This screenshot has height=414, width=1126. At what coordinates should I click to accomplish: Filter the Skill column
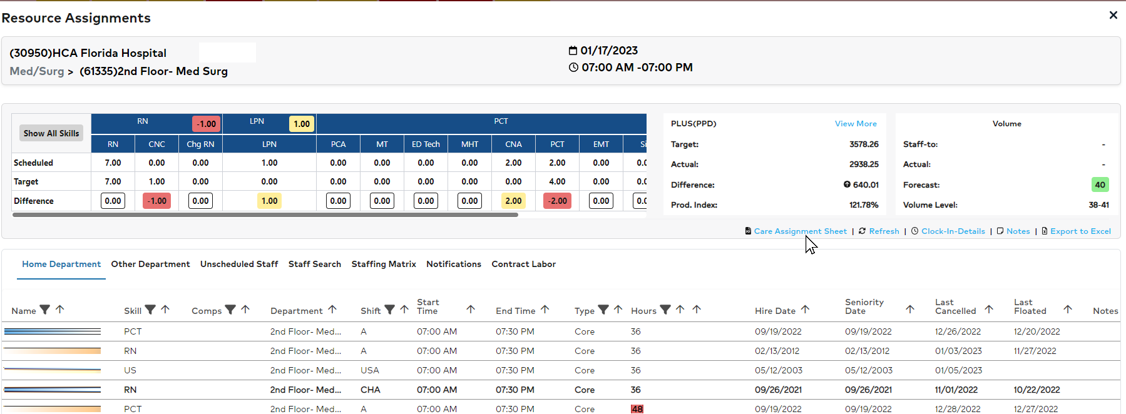click(150, 310)
